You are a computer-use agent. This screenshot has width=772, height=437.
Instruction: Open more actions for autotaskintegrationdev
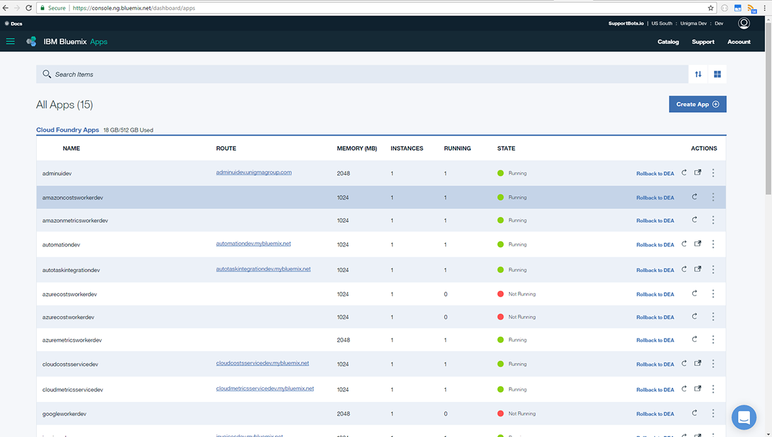(x=713, y=270)
